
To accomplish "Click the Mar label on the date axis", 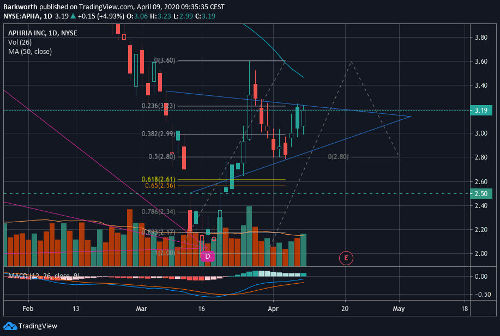I will coord(142,309).
